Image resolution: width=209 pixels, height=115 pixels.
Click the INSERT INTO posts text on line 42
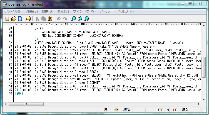[108, 79]
